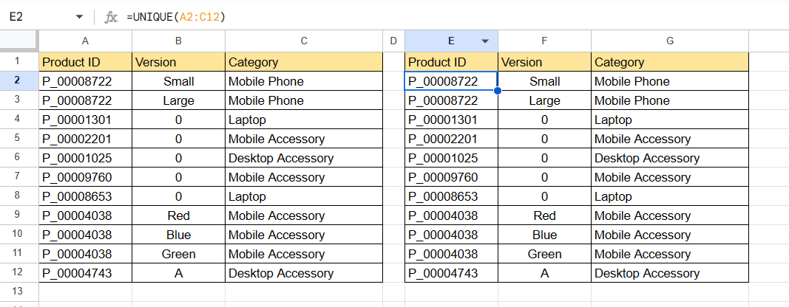This screenshot has height=307, width=789.
Task: Open the Name Box dropdown arrow
Action: click(79, 16)
